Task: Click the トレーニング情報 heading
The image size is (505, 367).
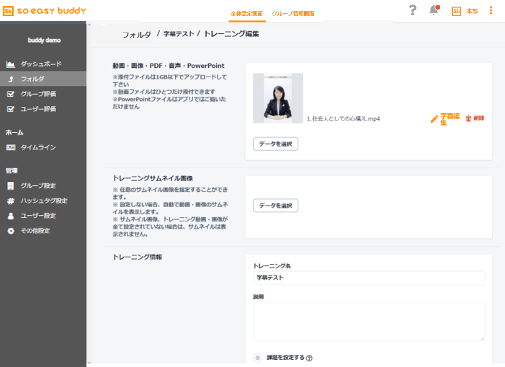Action: click(137, 257)
